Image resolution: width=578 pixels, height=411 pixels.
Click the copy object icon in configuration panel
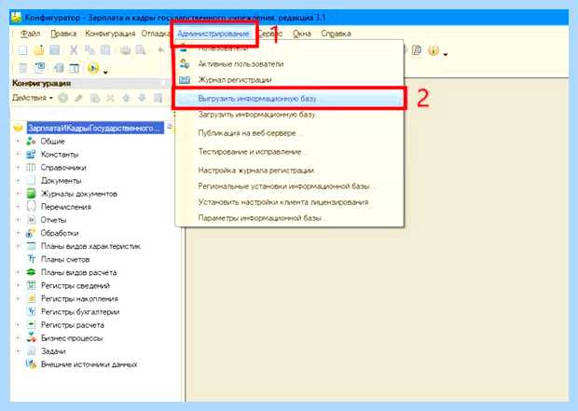[x=95, y=98]
